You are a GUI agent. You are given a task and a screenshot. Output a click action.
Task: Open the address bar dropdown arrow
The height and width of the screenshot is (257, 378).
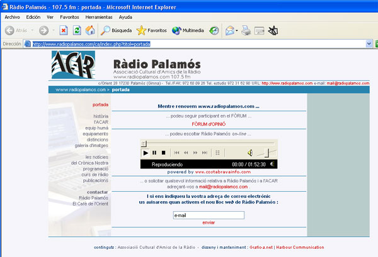click(x=369, y=44)
